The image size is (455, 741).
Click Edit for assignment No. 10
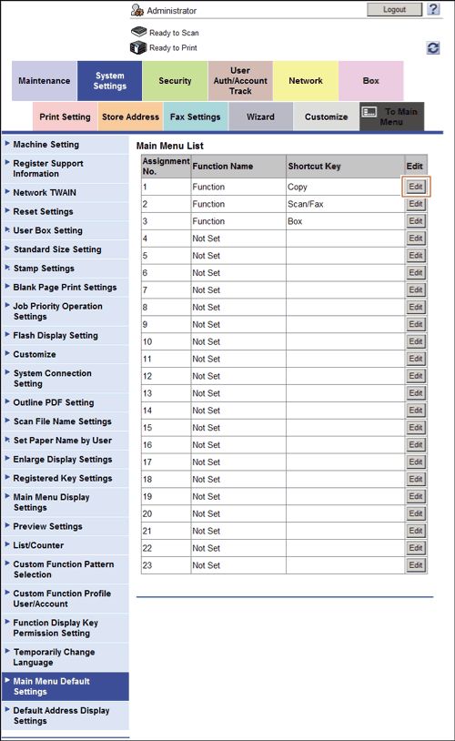click(416, 341)
